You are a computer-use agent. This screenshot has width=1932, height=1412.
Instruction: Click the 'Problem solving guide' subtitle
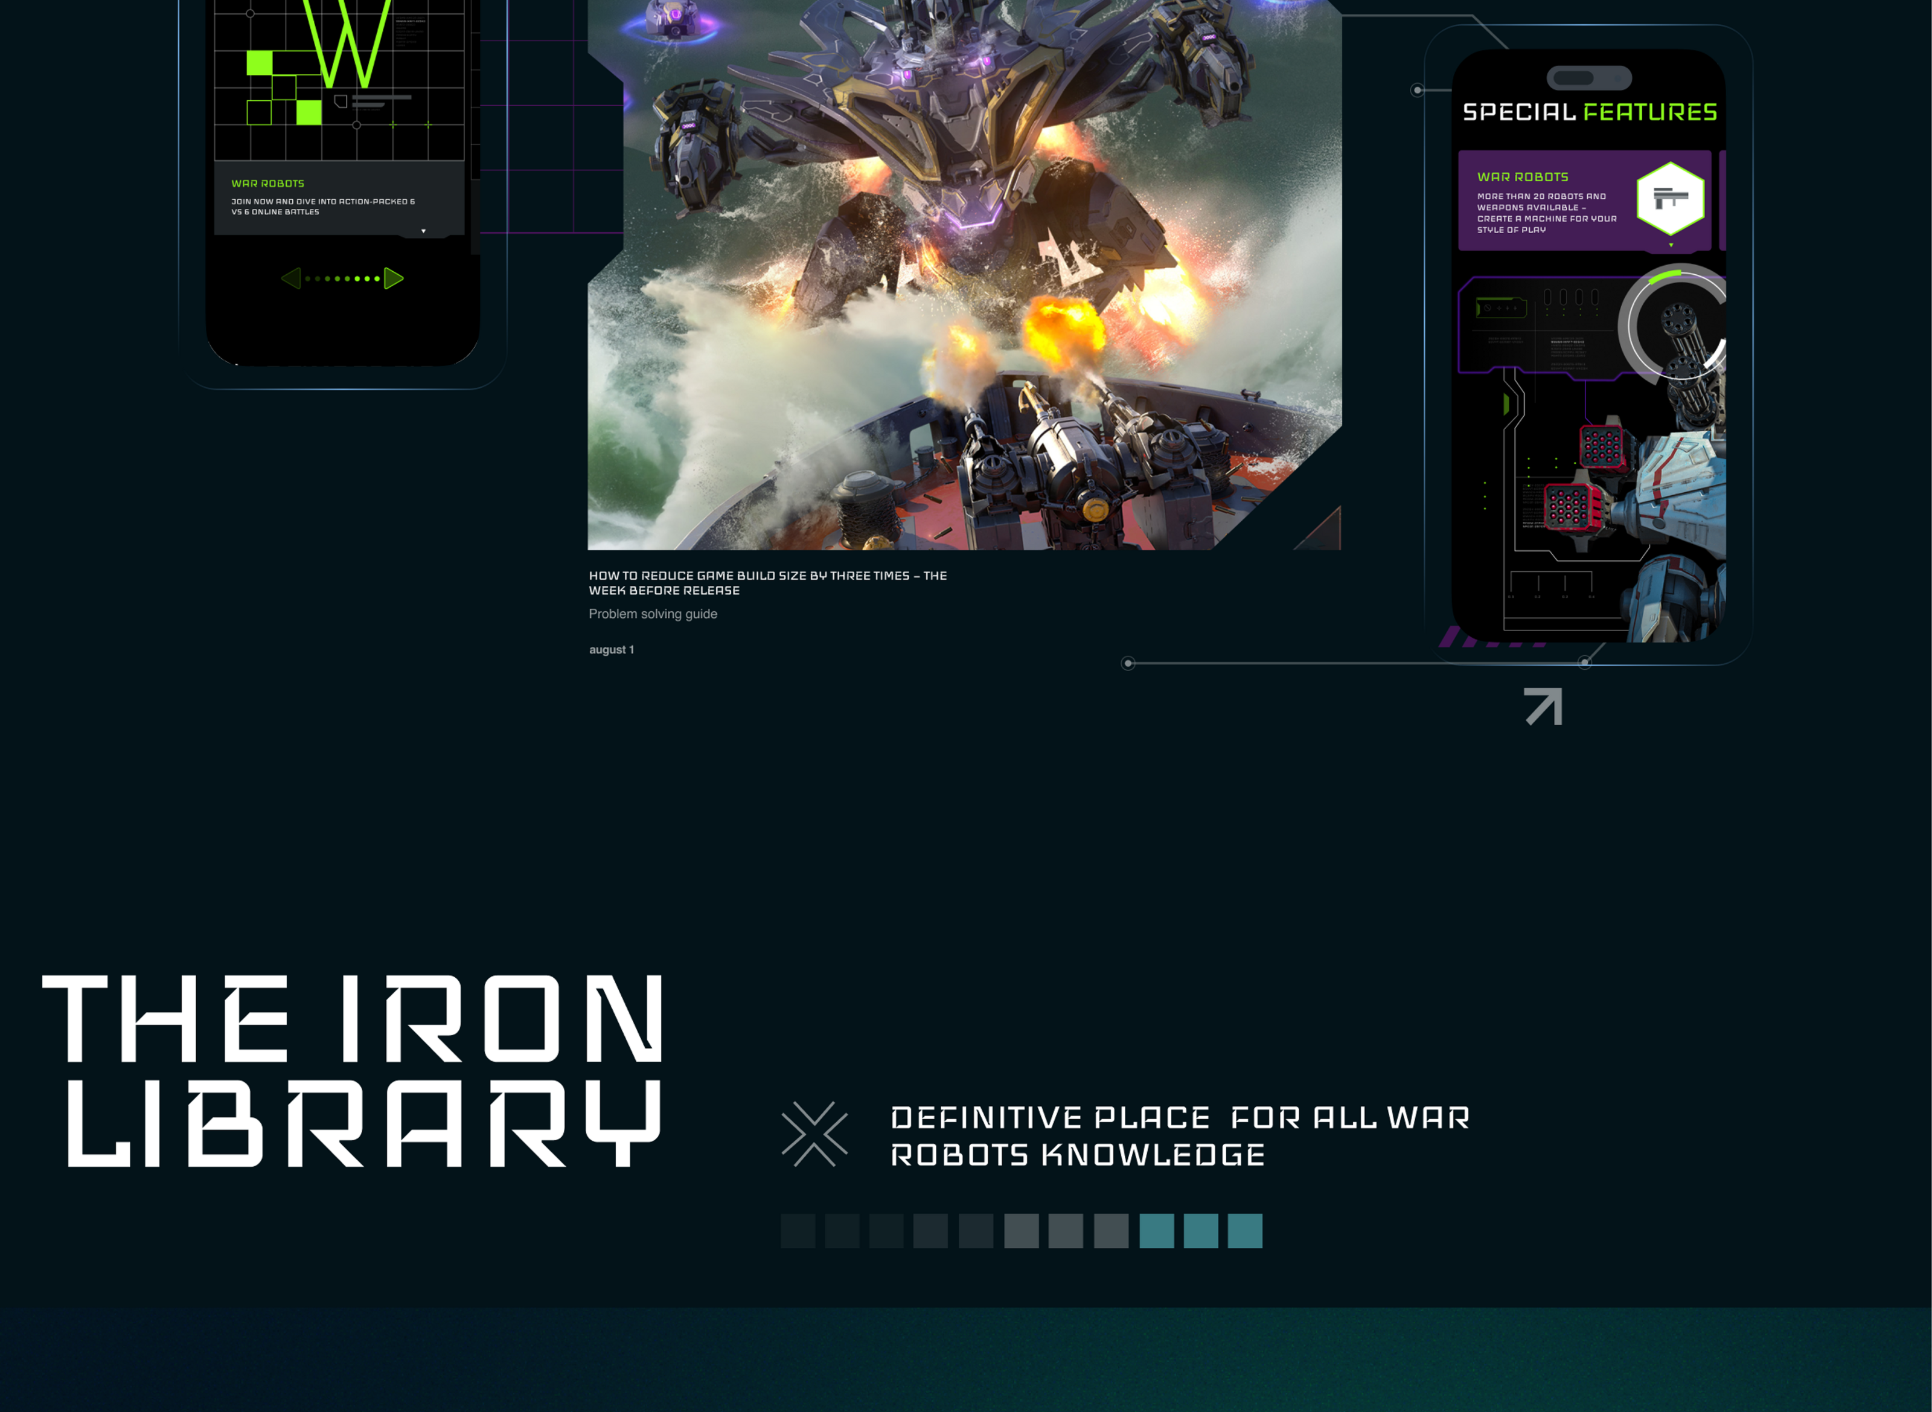coord(653,614)
